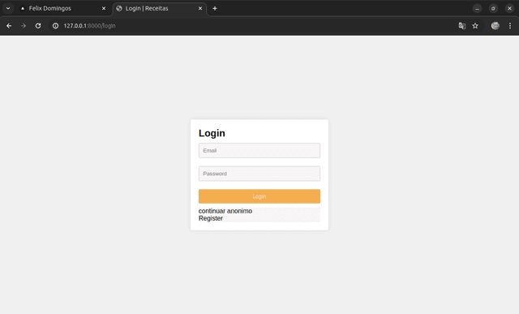
Task: Click the Email input field
Action: tap(259, 150)
